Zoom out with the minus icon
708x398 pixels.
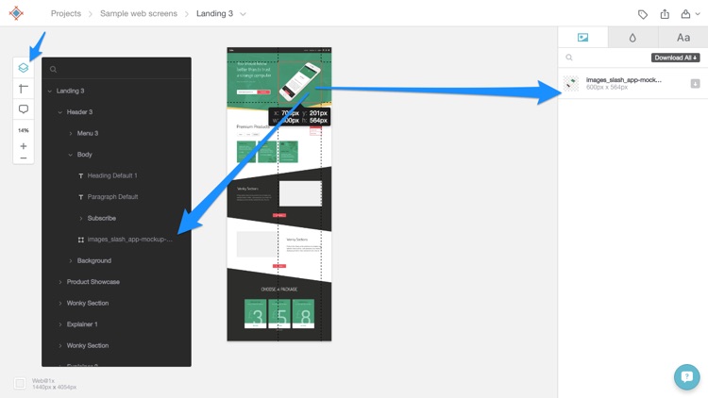click(x=24, y=158)
